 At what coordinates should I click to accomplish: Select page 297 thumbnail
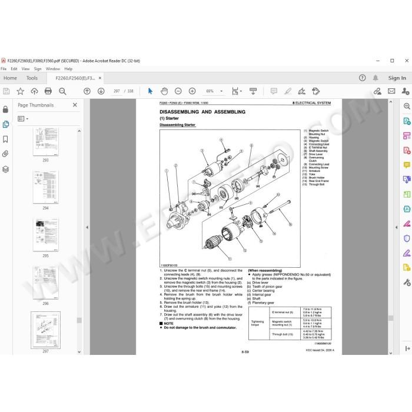pos(46,330)
